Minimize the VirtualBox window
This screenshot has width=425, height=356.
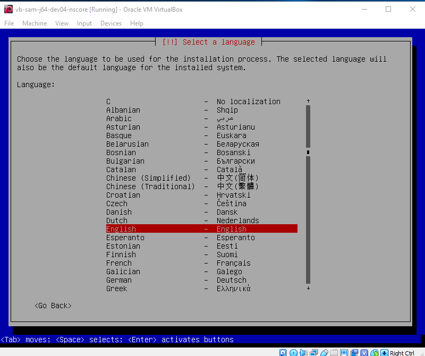pyautogui.click(x=364, y=9)
